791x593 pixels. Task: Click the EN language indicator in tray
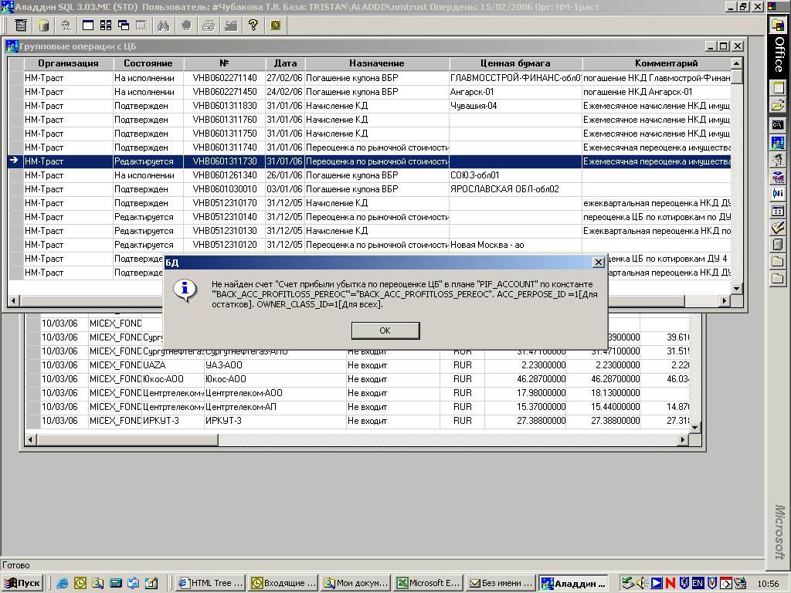click(x=698, y=584)
